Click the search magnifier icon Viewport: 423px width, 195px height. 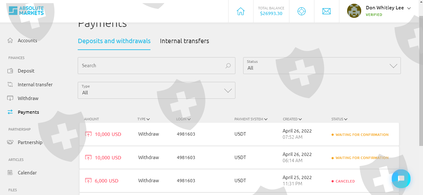click(228, 66)
